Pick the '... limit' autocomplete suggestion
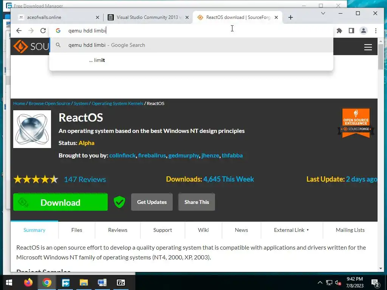This screenshot has width=387, height=290. [191, 60]
